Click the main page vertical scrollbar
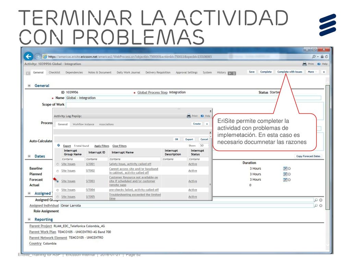Screen dimensions: 351x263 pos(327,148)
